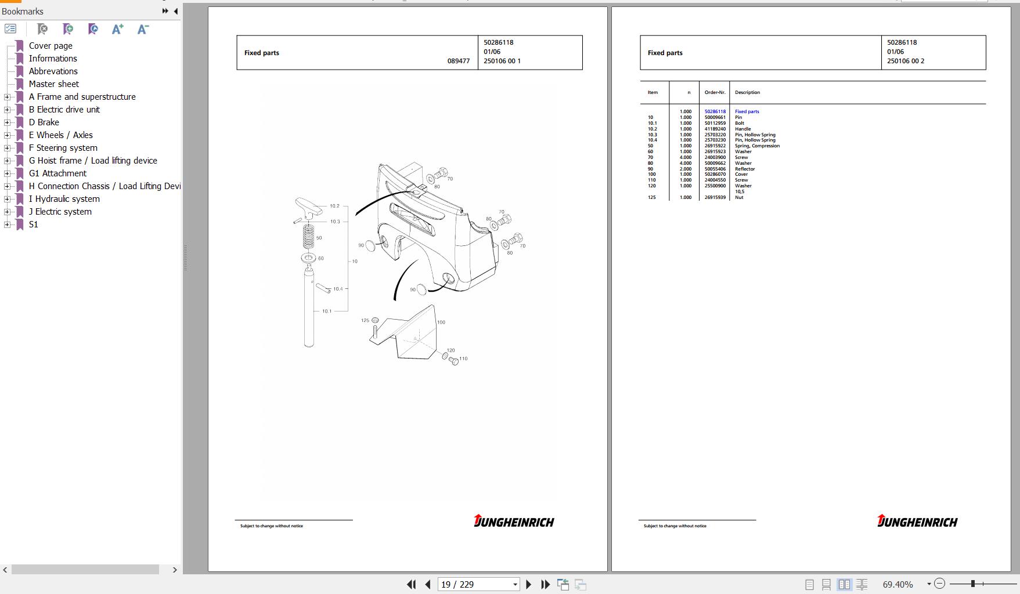Viewport: 1020px width, 594px height.
Task: Expand the G Hoist frame bookmark
Action: click(7, 161)
